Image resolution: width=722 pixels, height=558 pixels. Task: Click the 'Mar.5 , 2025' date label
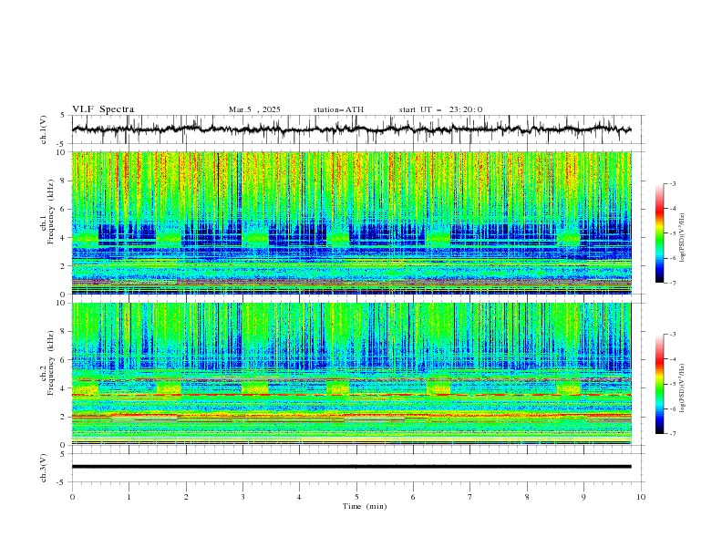pos(254,109)
